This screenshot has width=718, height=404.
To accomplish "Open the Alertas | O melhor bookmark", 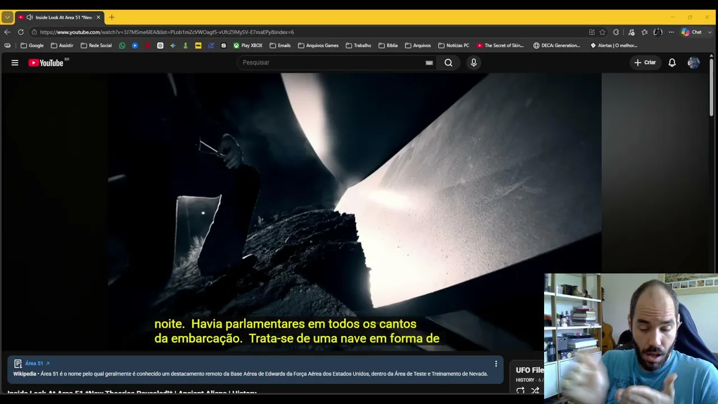I will coord(614,45).
